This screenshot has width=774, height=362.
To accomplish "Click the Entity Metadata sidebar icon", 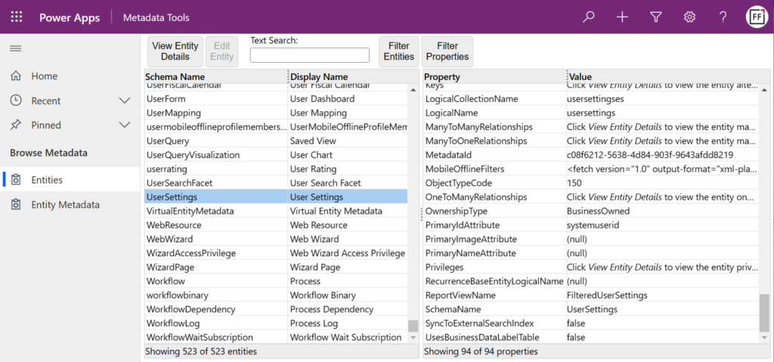I will tap(16, 205).
